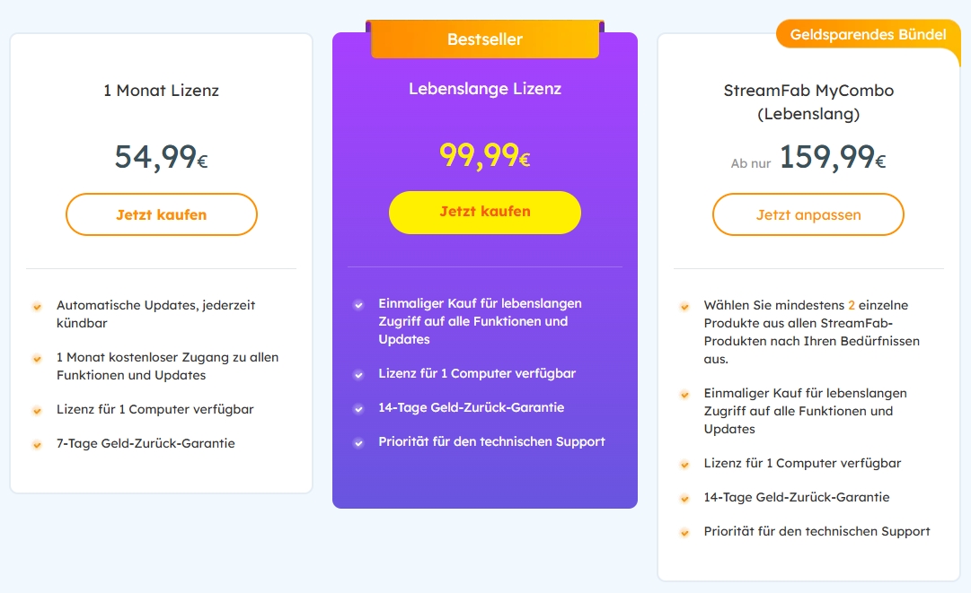Image resolution: width=971 pixels, height=593 pixels.
Task: Click the 'Jetzt kaufen' button on 1 Monat Lizenz
Action: (x=161, y=214)
